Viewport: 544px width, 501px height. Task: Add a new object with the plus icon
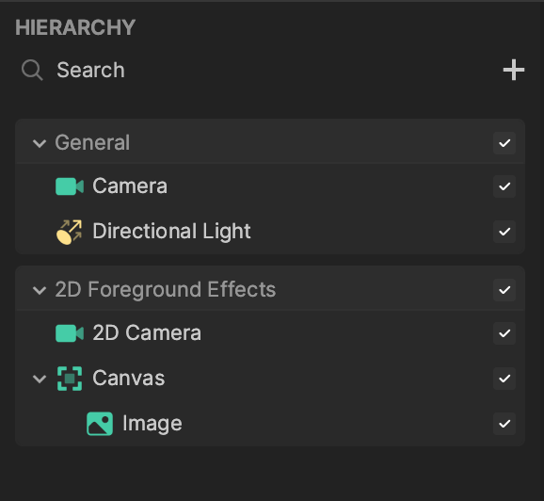(x=514, y=70)
